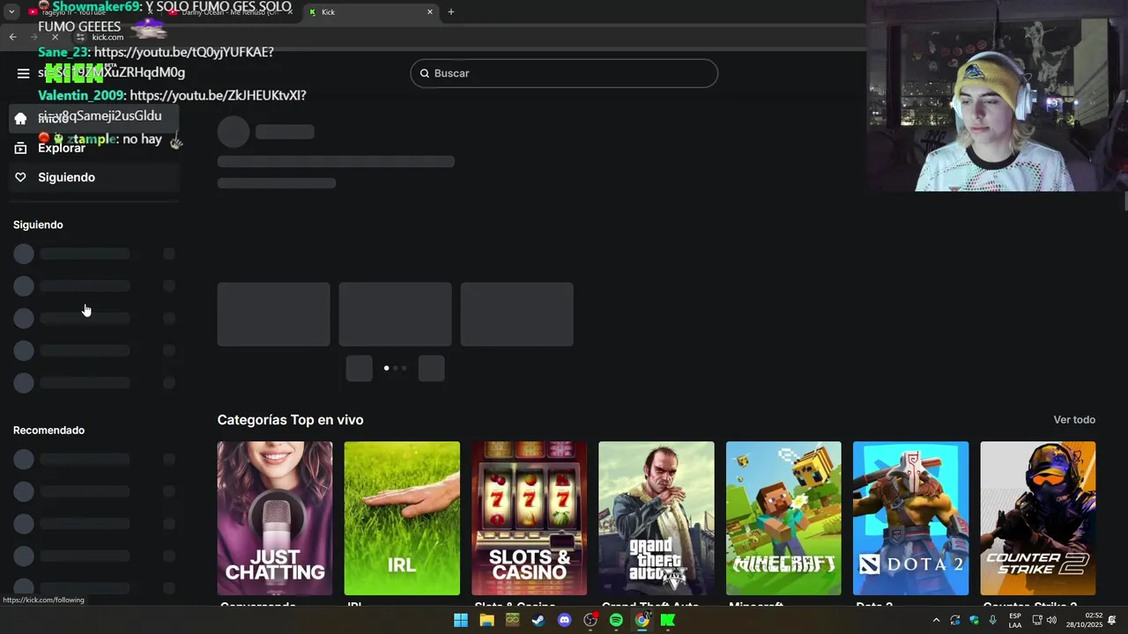
Task: Click the green app icon beside File Explorer
Action: click(x=512, y=620)
